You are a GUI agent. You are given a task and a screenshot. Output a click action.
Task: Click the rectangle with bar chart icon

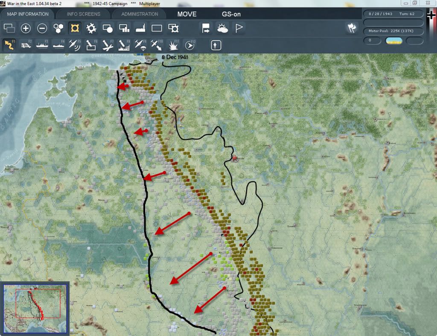(x=124, y=28)
